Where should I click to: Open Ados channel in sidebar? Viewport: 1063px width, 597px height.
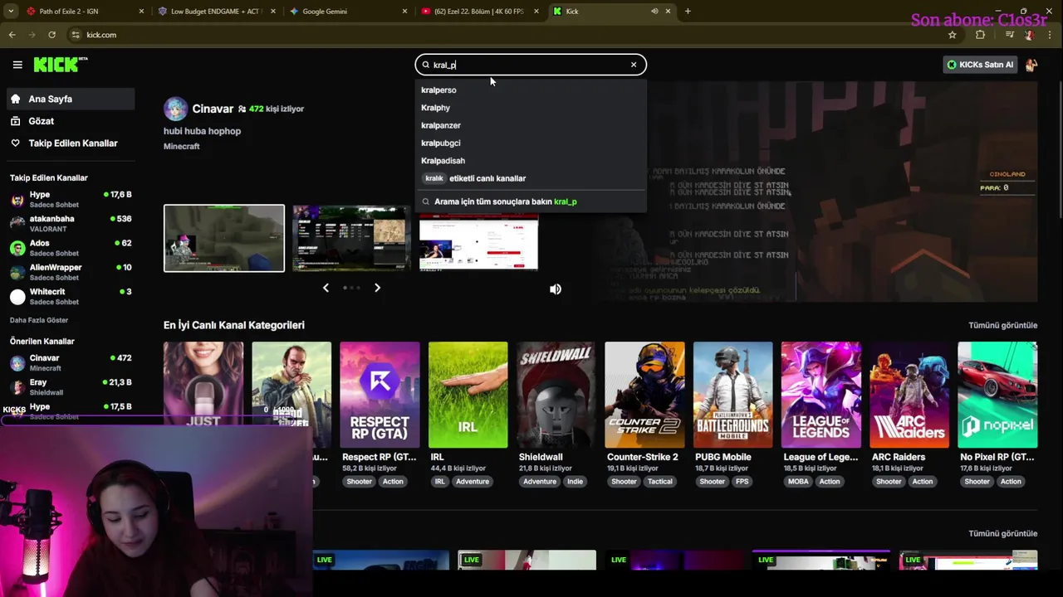(71, 247)
